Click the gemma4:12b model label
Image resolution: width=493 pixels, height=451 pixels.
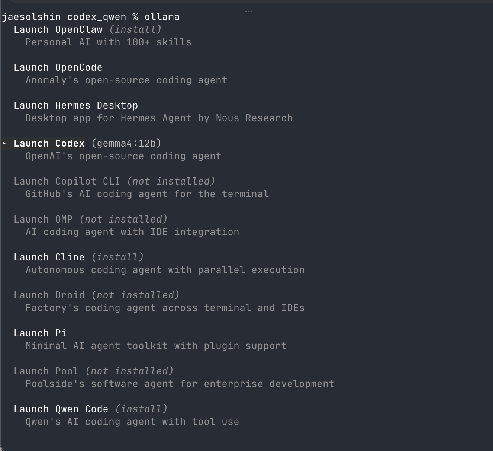126,143
